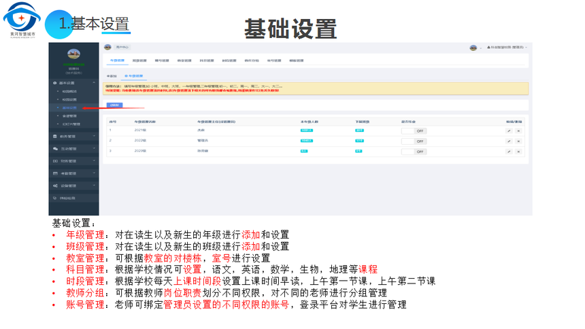The height and width of the screenshot is (329, 585).
Task: Select the 年级管理 sub-tab beside 添加
Action: pyautogui.click(x=134, y=76)
